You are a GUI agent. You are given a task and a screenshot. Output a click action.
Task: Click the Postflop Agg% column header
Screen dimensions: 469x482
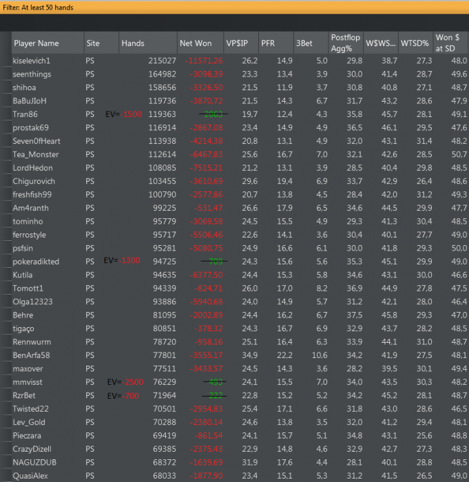pyautogui.click(x=346, y=43)
